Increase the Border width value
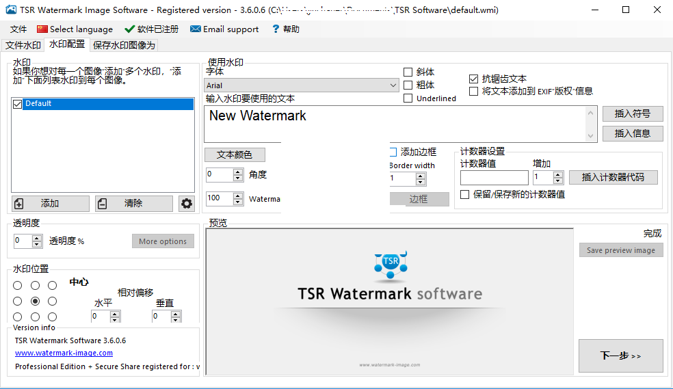The width and height of the screenshot is (673, 389). (x=421, y=176)
